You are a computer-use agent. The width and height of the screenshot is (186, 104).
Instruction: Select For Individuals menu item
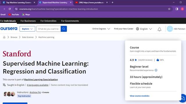(8, 21)
